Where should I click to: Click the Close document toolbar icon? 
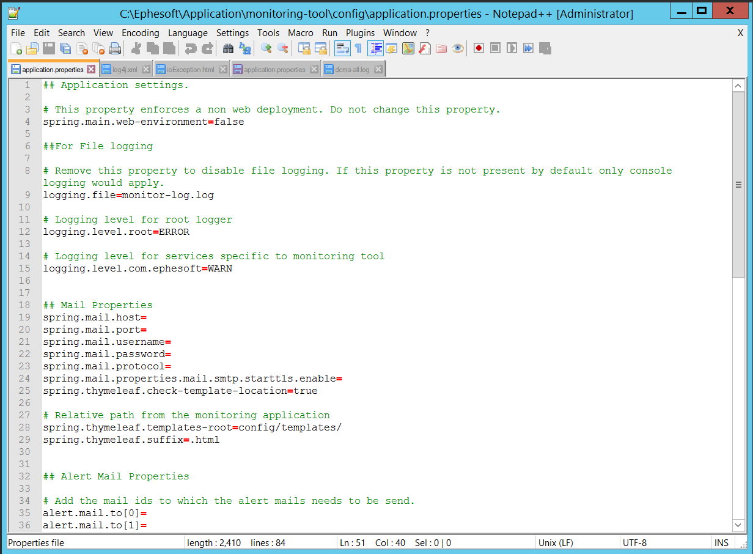click(x=82, y=48)
